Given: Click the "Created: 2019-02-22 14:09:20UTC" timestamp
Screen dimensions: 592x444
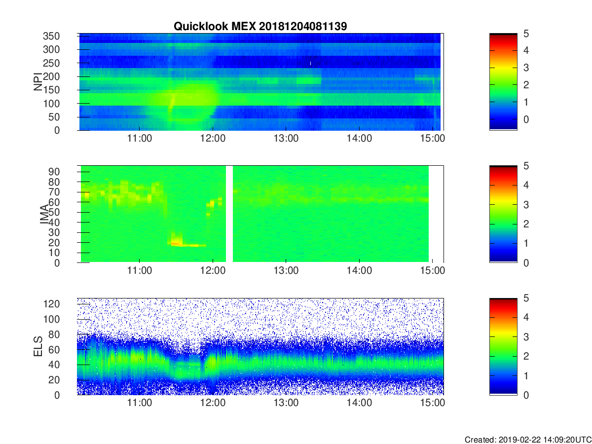Looking at the screenshot, I should point(527,439).
